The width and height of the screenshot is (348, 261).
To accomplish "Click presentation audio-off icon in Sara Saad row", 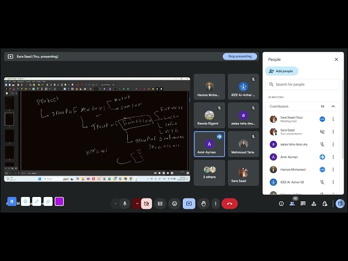I will [322, 132].
